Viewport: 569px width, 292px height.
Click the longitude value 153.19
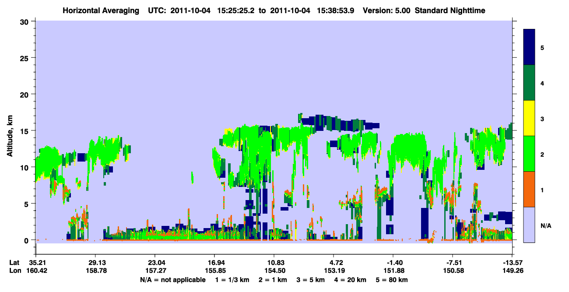tap(334, 271)
